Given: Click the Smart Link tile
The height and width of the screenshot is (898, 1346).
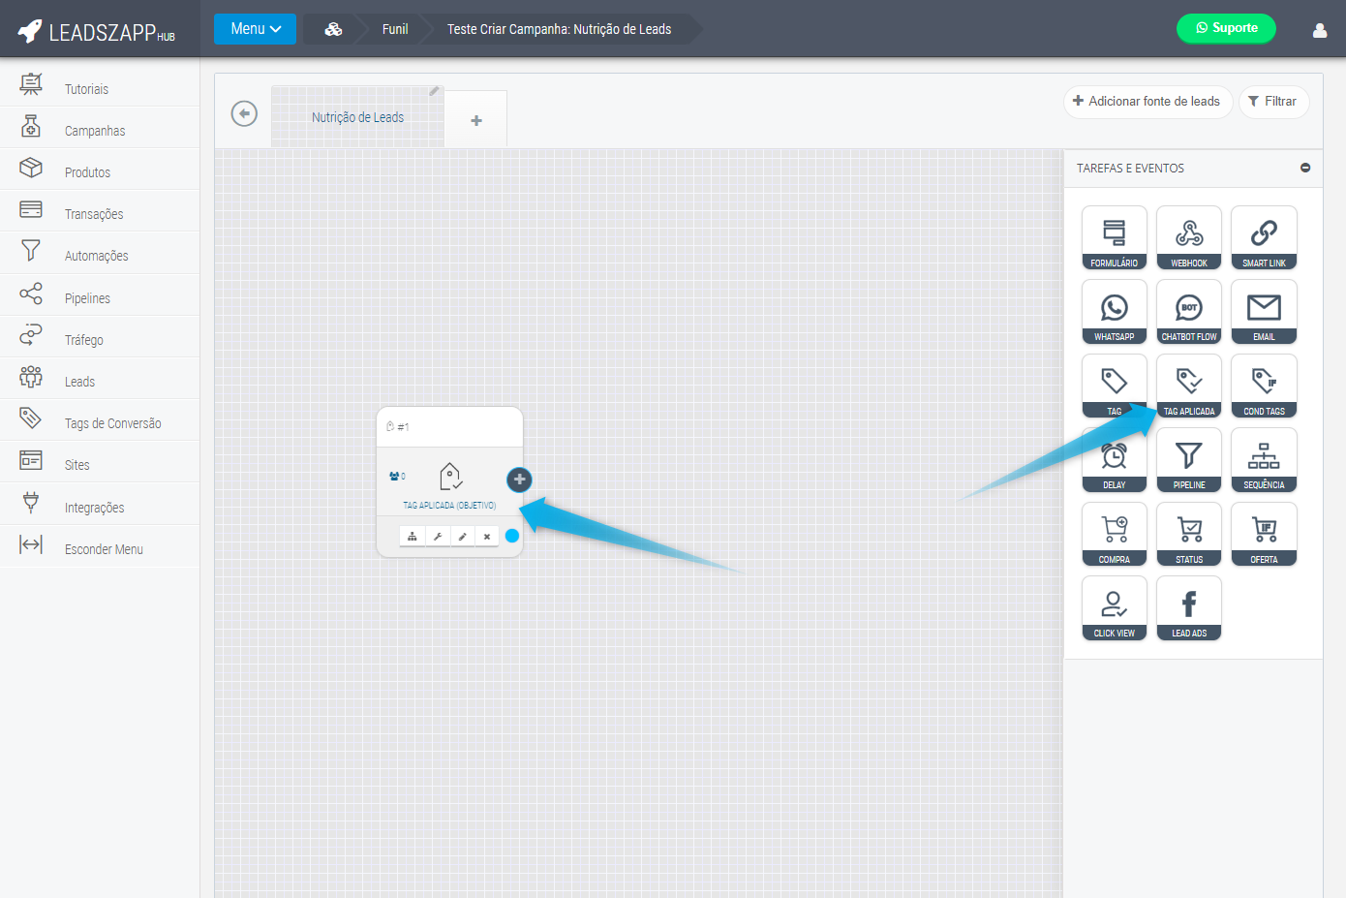Looking at the screenshot, I should pos(1263,237).
